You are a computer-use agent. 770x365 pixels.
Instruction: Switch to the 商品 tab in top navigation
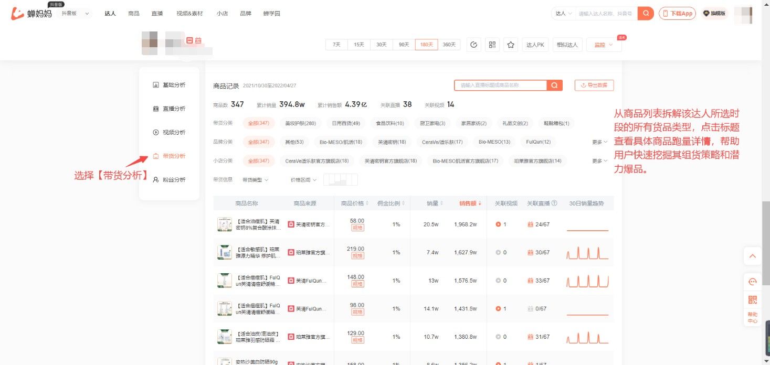(134, 14)
